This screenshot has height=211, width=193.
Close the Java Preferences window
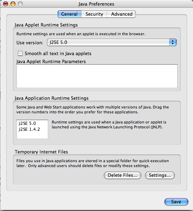click(6, 4)
